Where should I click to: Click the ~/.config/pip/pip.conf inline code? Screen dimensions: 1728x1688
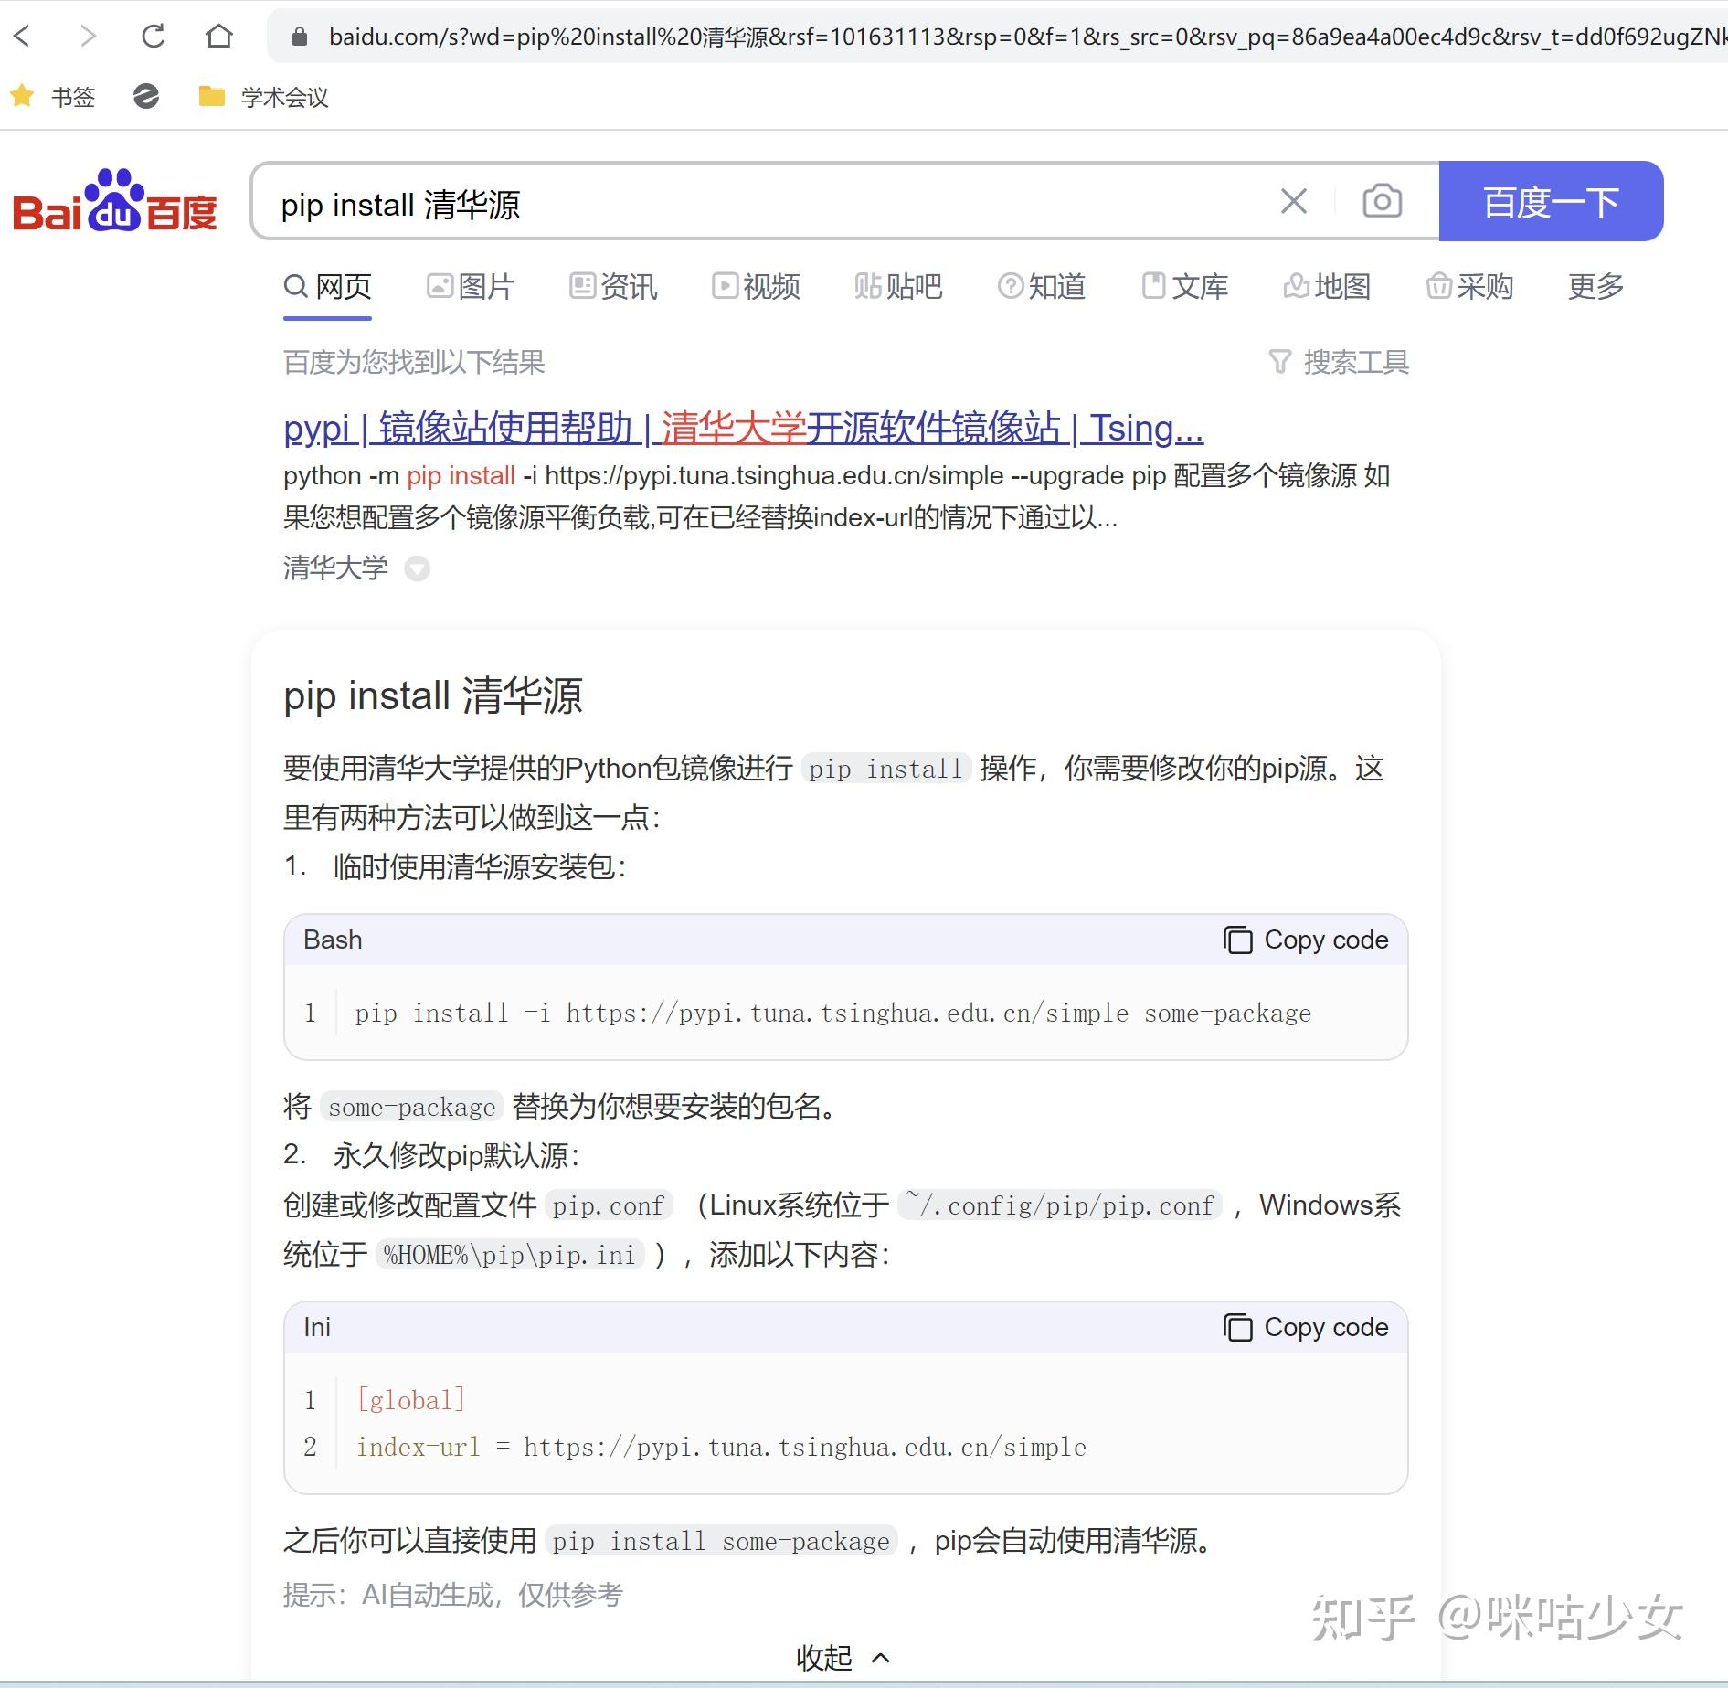point(1060,1205)
